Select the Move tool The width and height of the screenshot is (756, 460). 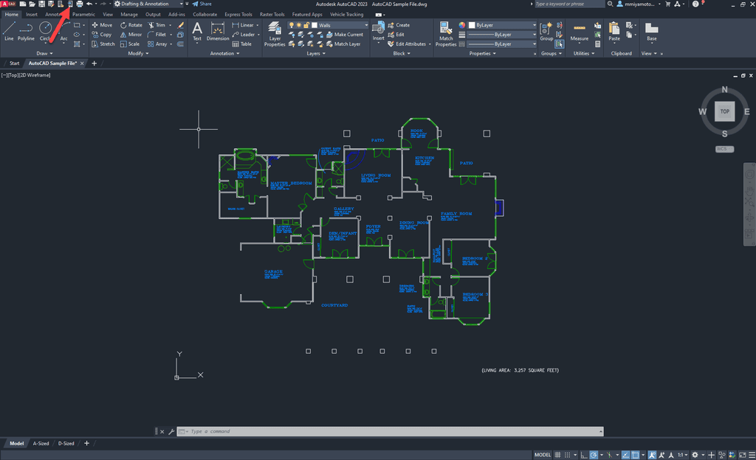[103, 24]
